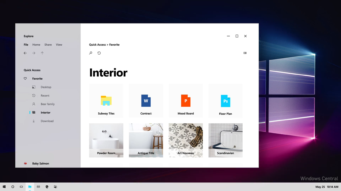Open the Mood Board PowerPoint file
The width and height of the screenshot is (341, 191).
coord(186,100)
